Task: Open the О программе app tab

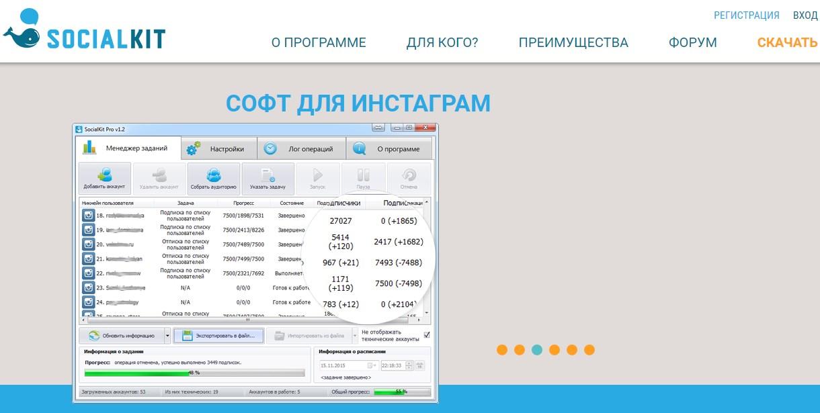Action: (391, 149)
